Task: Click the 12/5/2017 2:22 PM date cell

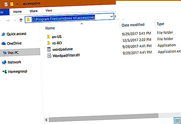Action: [137, 40]
